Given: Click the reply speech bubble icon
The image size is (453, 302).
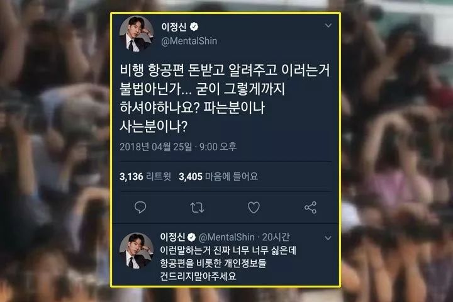Looking at the screenshot, I should (x=140, y=208).
